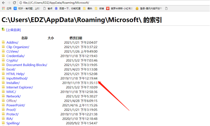
Task: Click the site info icon in address bar
Action: pos(21,3)
